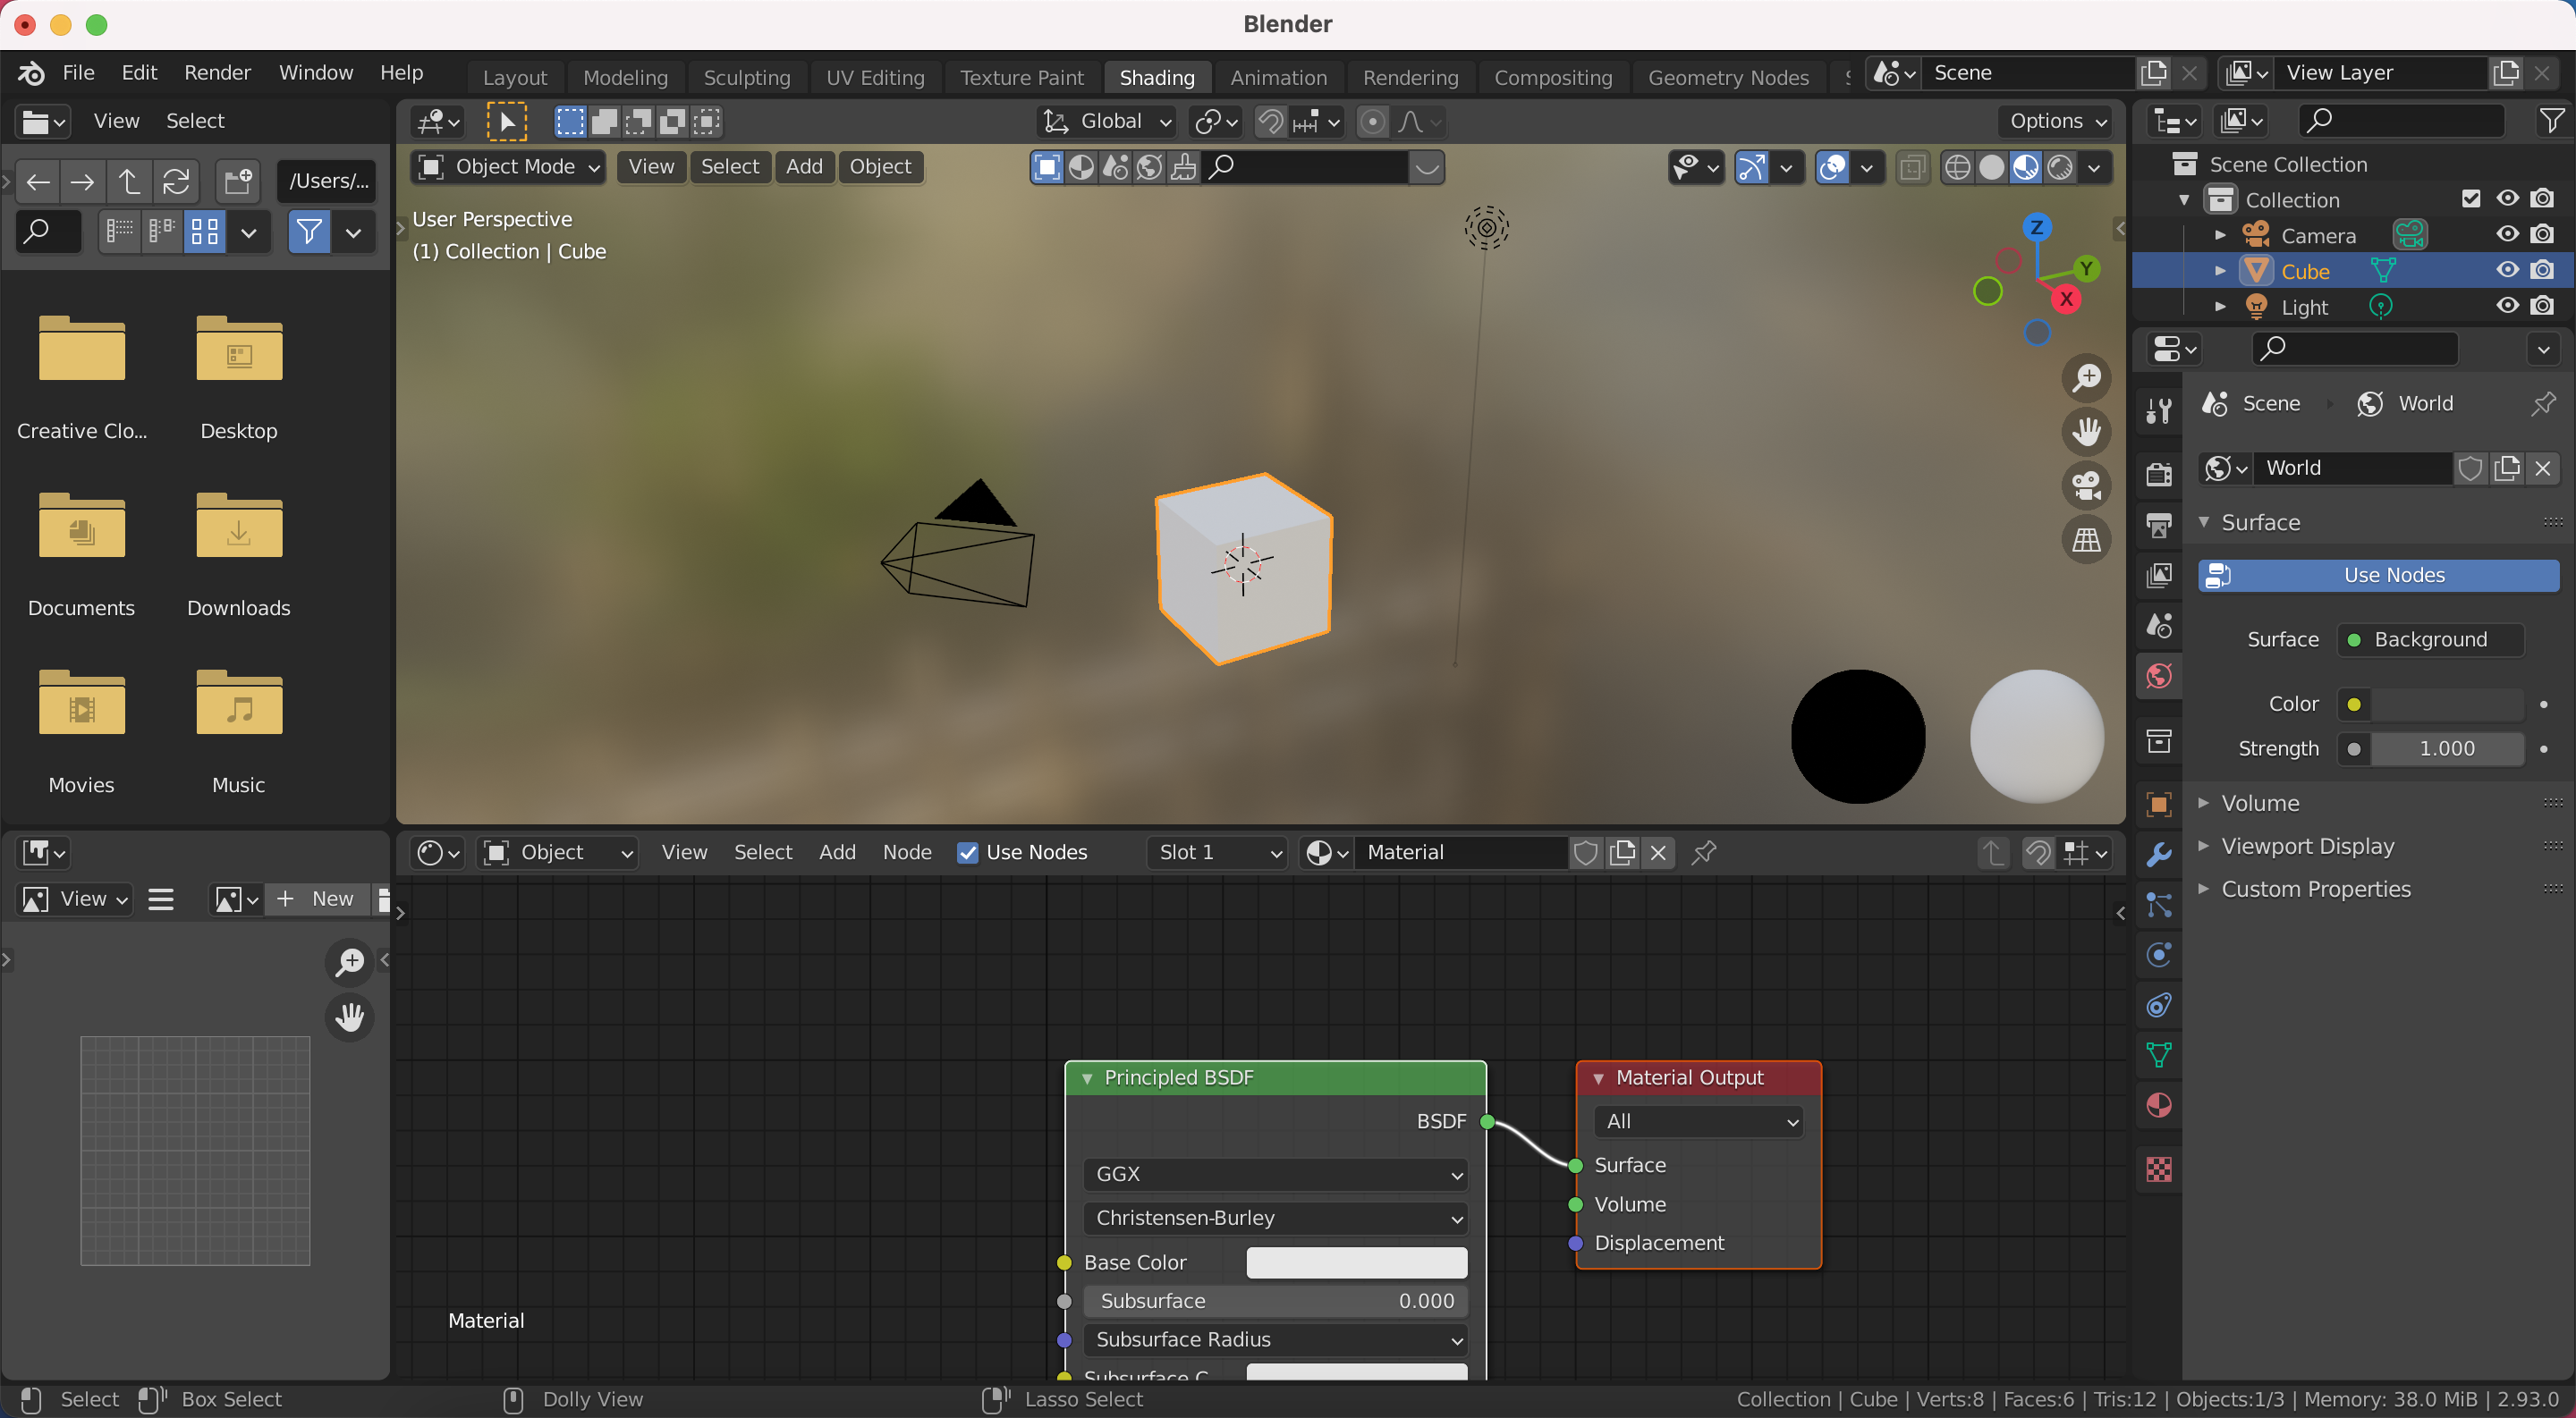This screenshot has width=2576, height=1418.
Task: Open the GGX distribution dropdown
Action: coord(1275,1174)
